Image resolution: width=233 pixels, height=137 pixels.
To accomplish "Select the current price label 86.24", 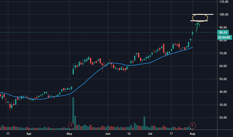I will click(x=223, y=32).
